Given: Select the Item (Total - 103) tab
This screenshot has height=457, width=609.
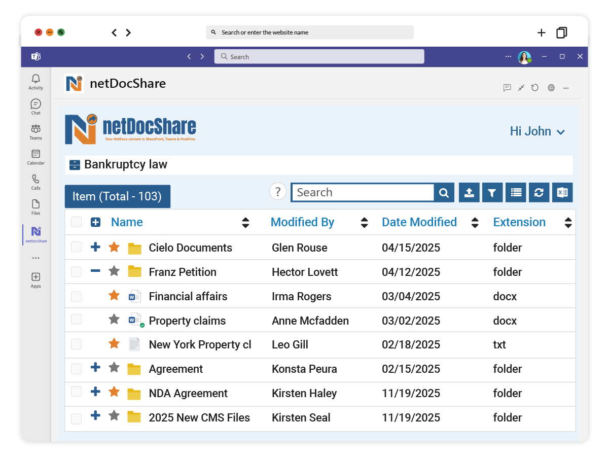Looking at the screenshot, I should (117, 196).
